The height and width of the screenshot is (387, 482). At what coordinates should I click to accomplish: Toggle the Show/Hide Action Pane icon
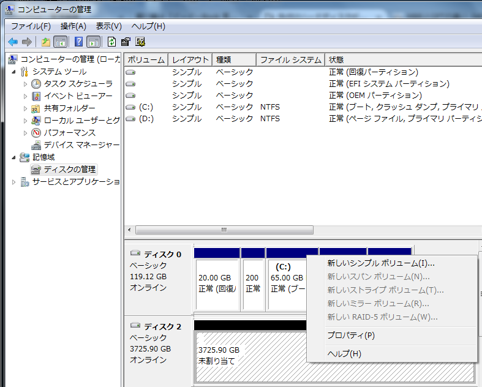tap(93, 42)
